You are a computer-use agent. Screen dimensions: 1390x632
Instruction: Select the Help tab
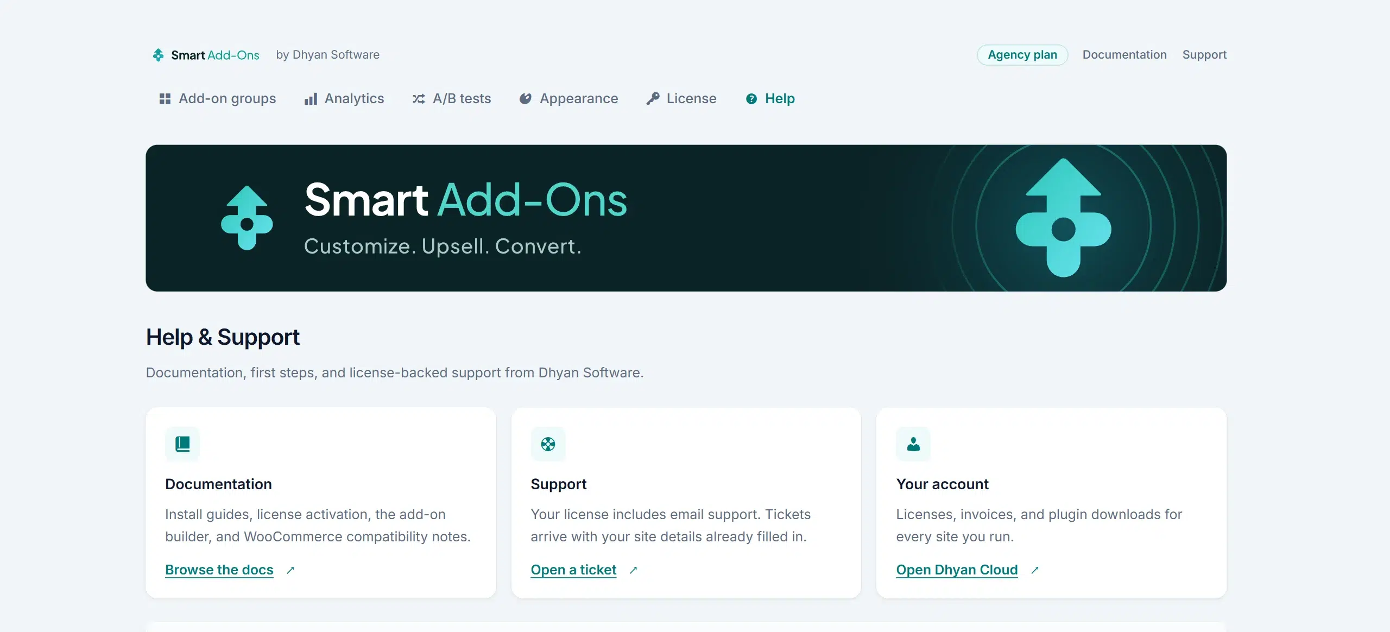770,99
